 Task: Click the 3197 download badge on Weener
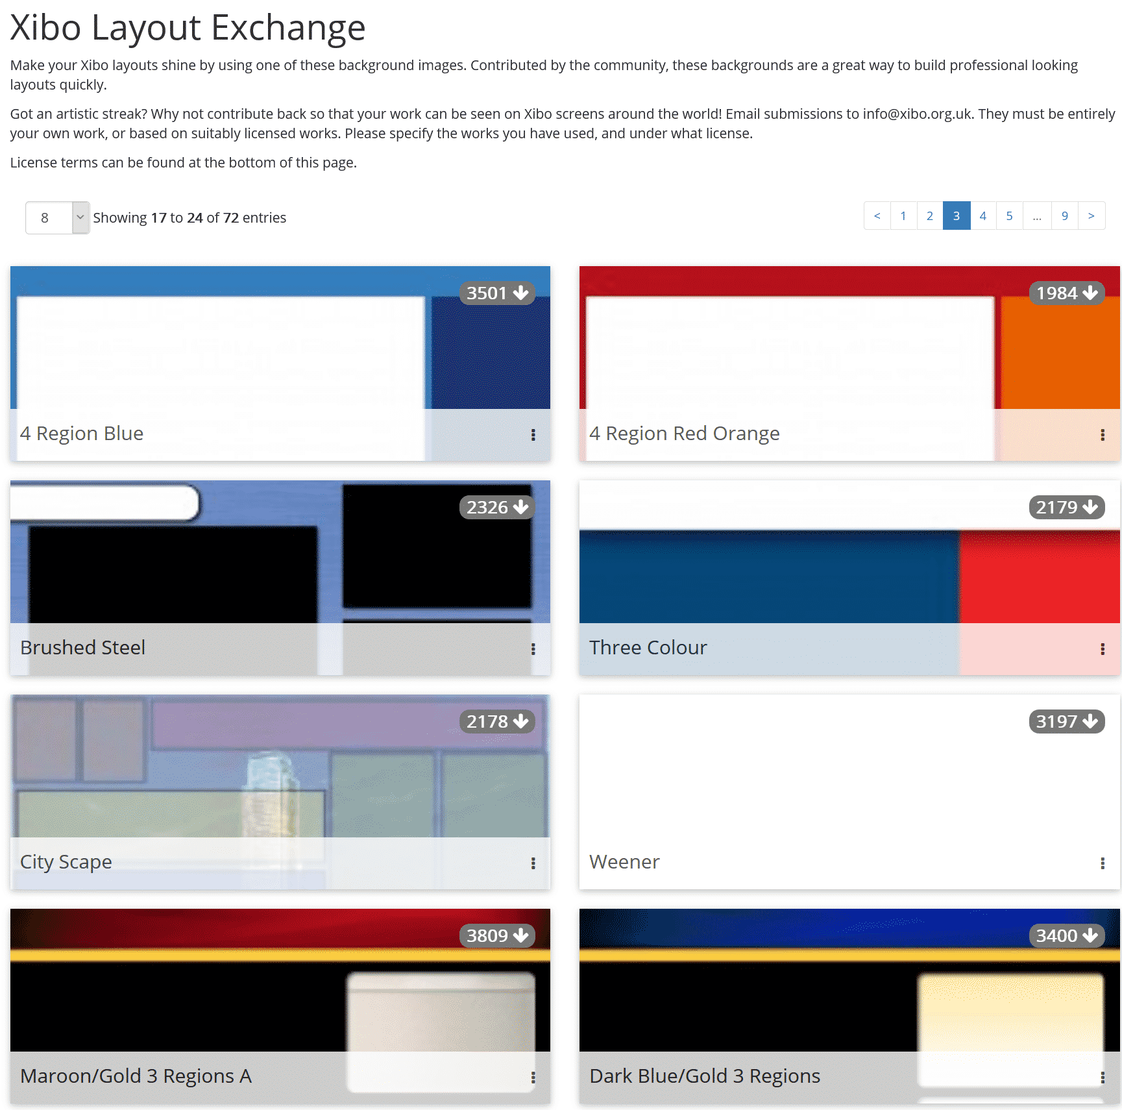coord(1067,721)
